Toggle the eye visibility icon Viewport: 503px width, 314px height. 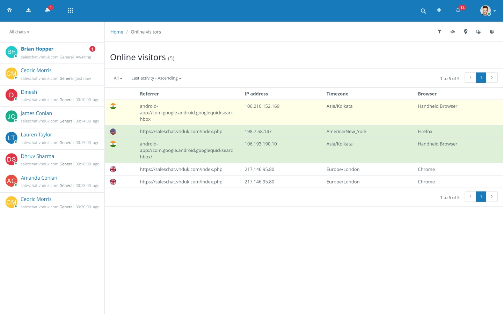452,32
